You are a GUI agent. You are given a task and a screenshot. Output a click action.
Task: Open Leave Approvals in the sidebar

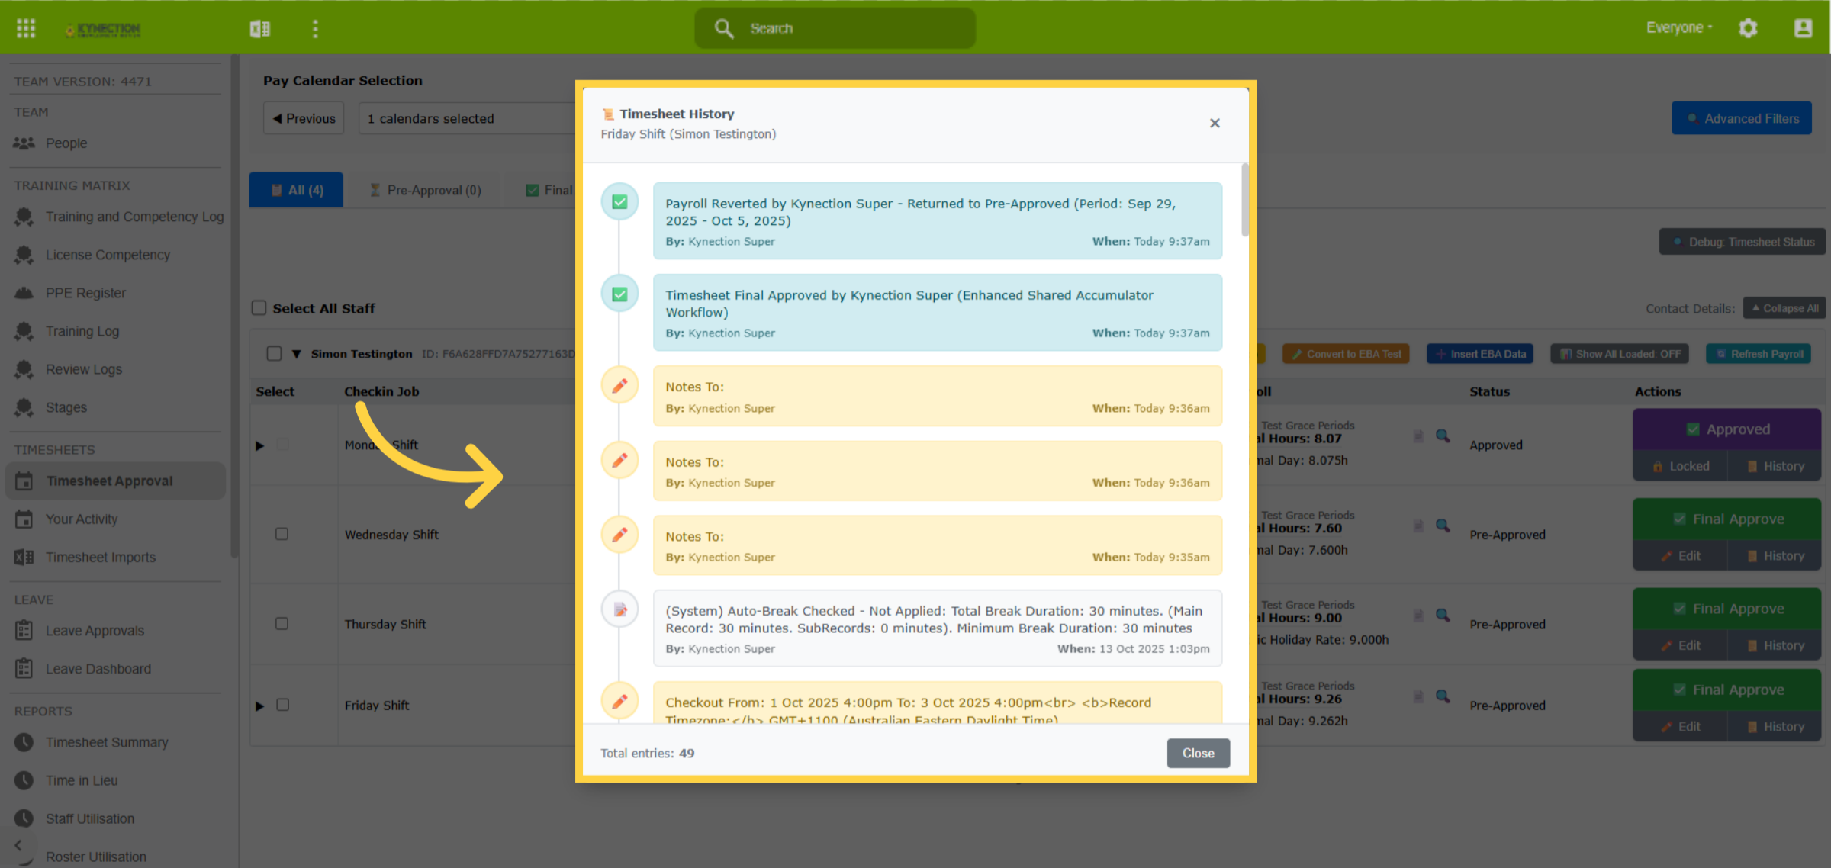[x=95, y=631]
